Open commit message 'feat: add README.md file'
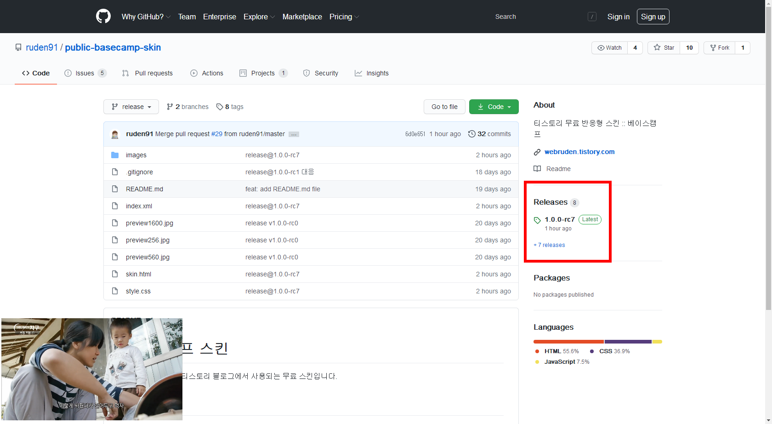The image size is (772, 424). [x=283, y=189]
